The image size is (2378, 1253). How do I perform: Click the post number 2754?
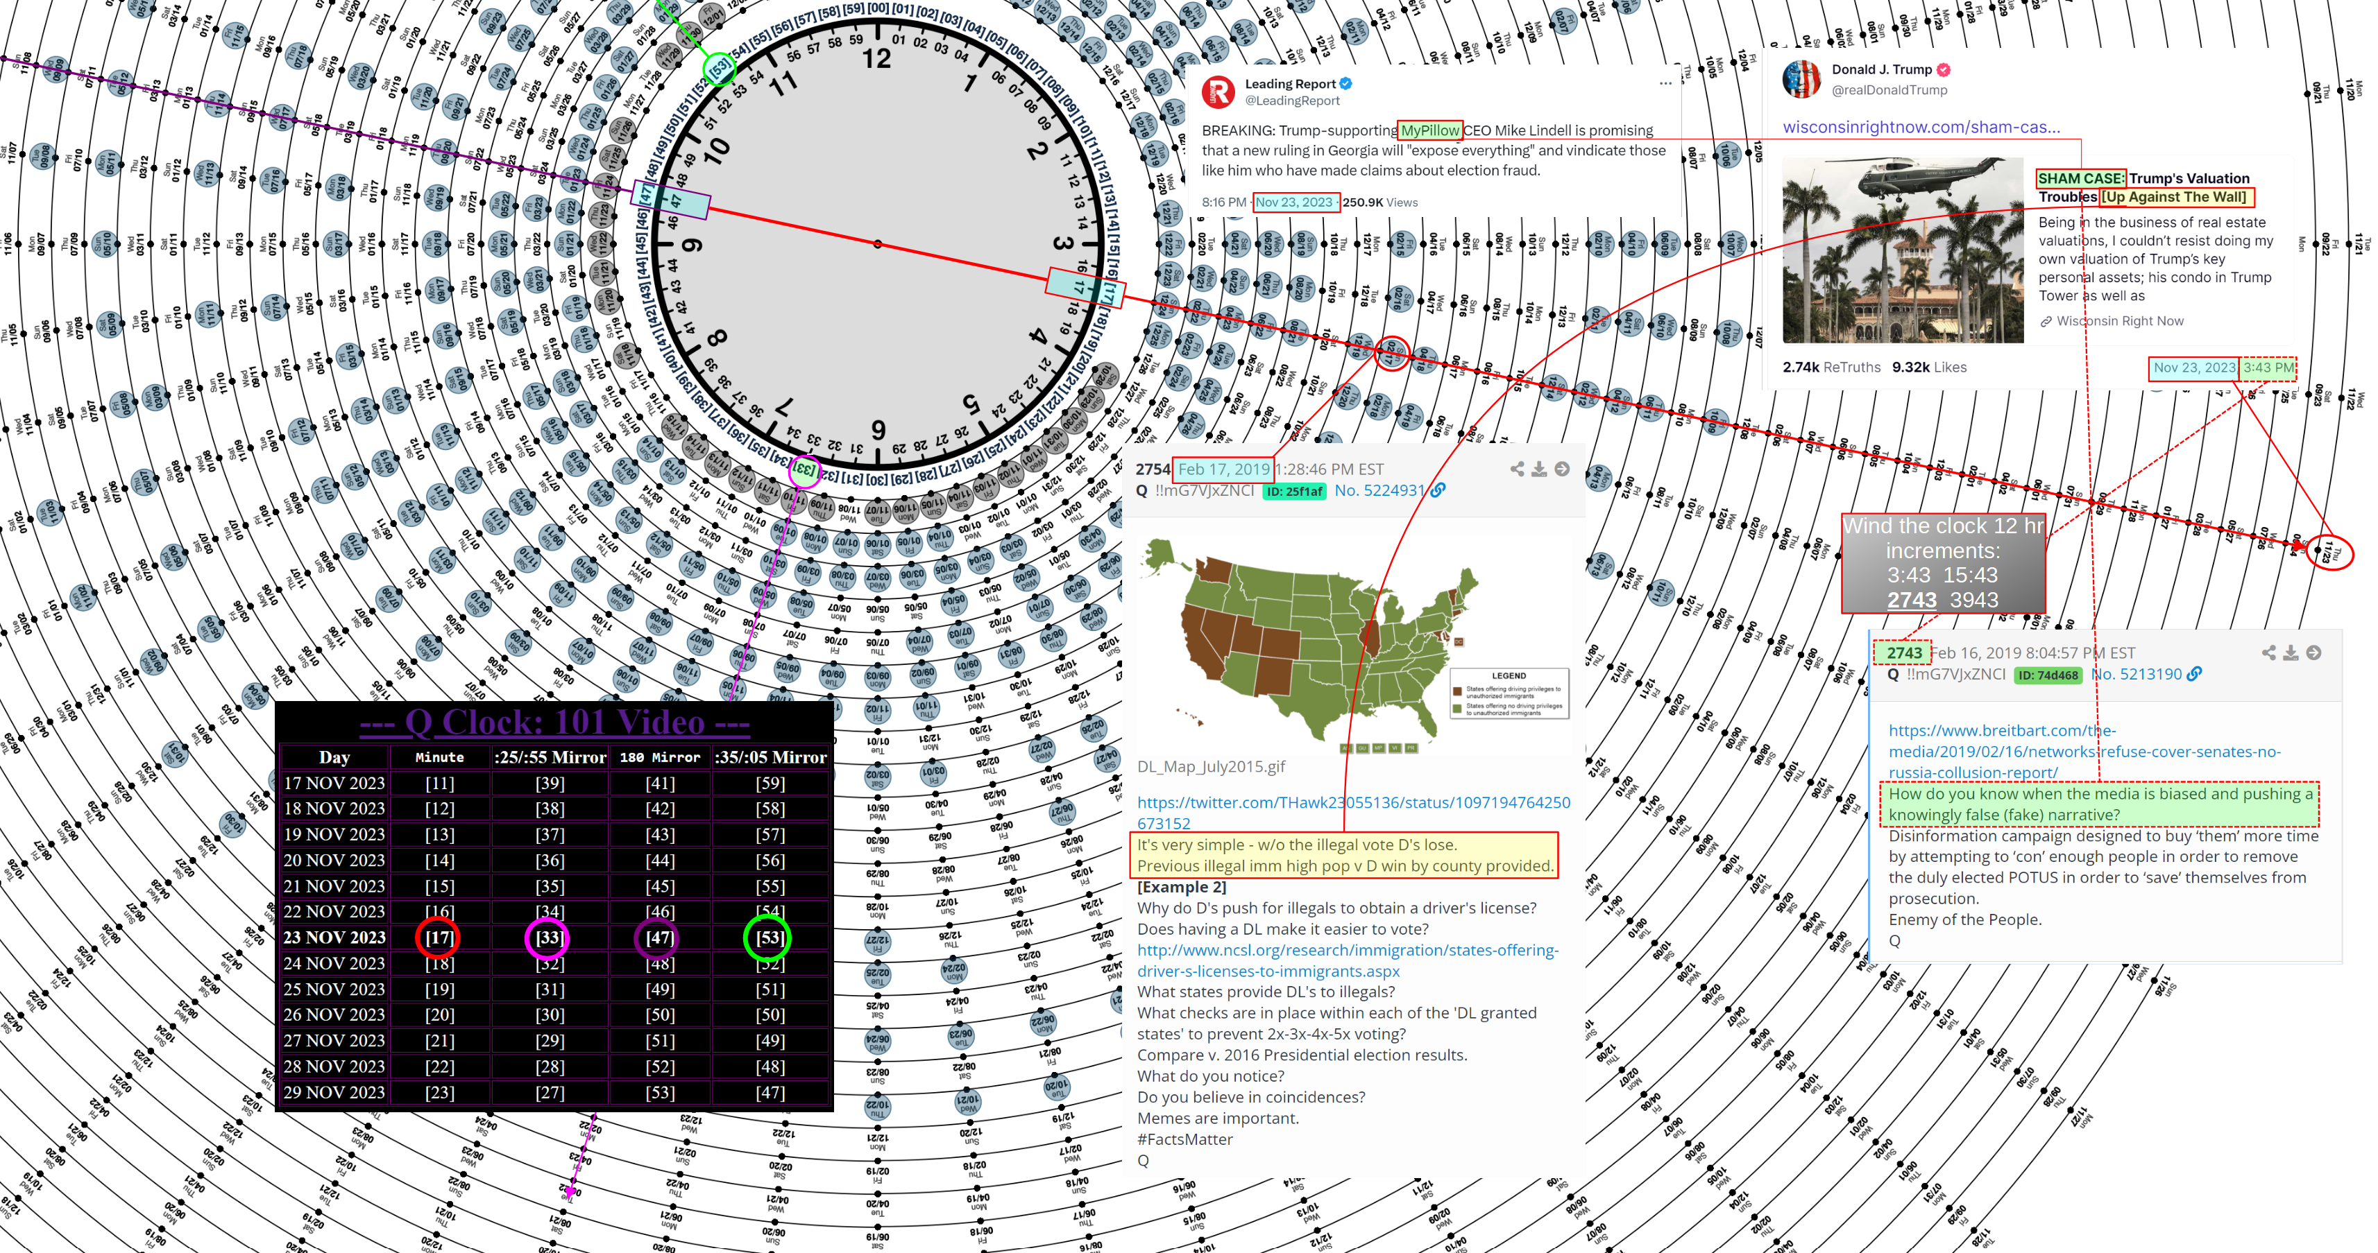point(1153,469)
